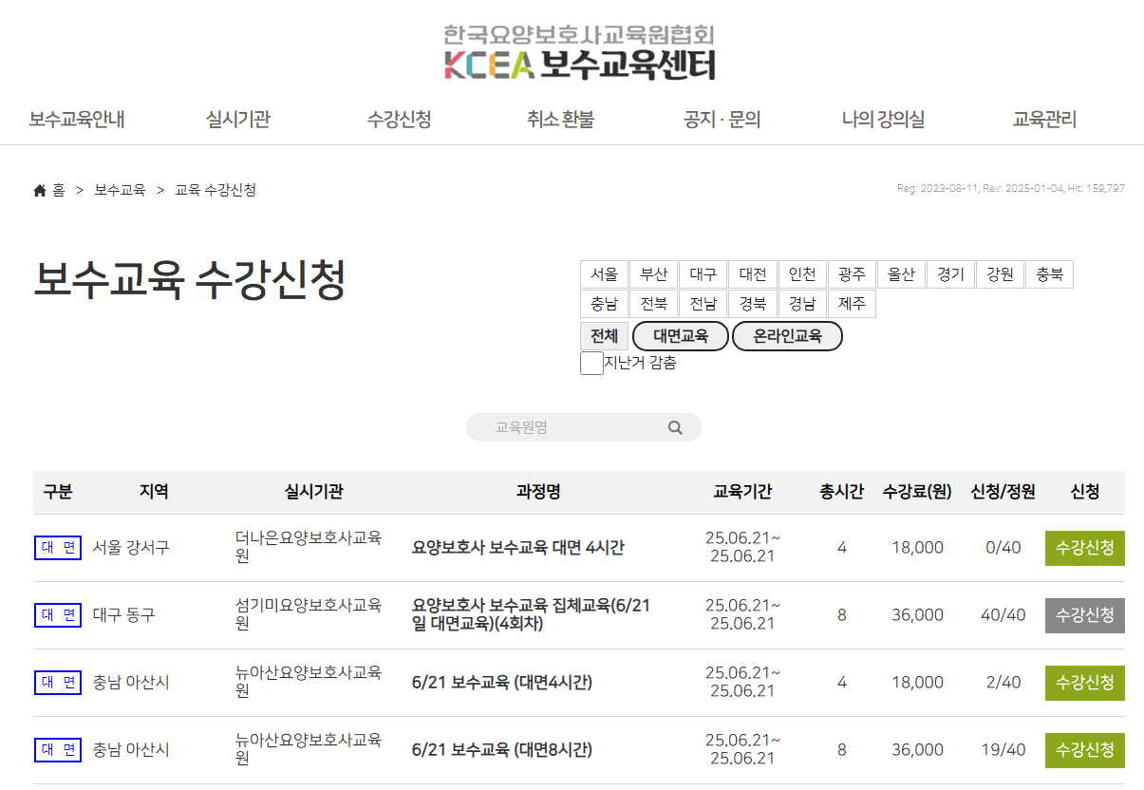The width and height of the screenshot is (1144, 790).
Task: Select the 대면교육 filter toggle
Action: click(680, 335)
